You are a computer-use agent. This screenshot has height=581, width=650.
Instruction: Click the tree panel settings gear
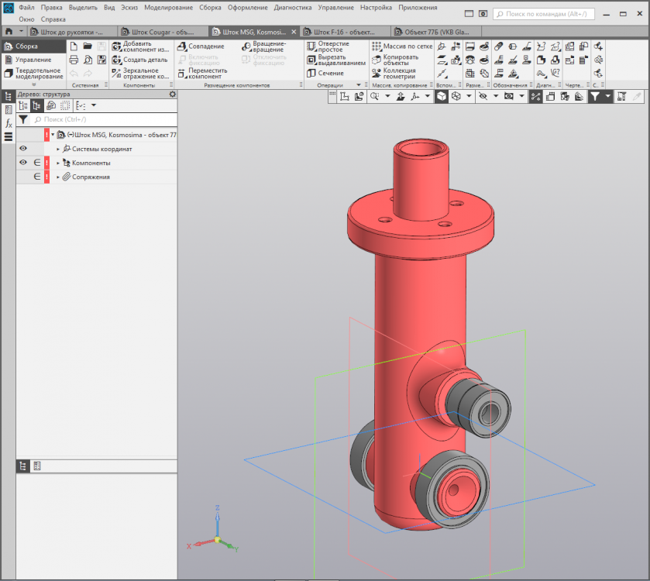click(173, 95)
